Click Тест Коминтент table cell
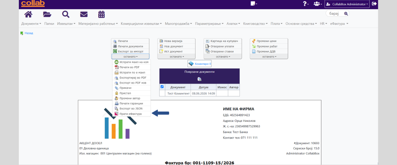 coord(178,93)
